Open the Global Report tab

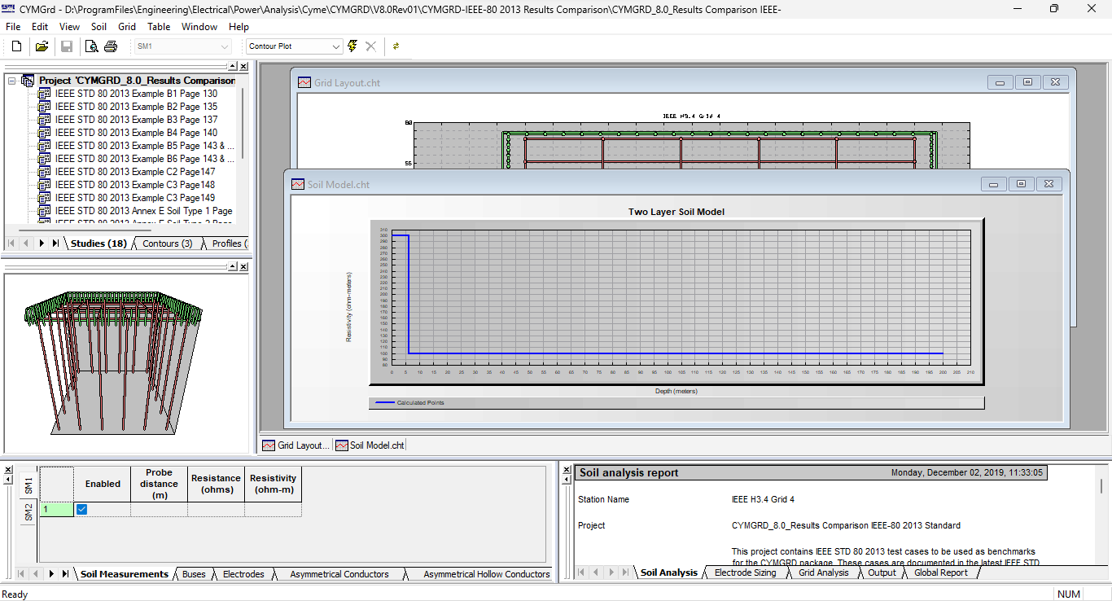coord(940,572)
